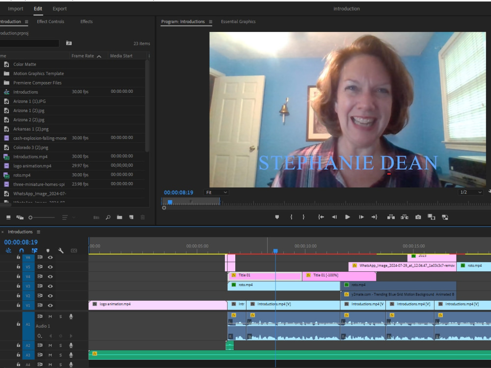Click the blue timeline timecode 00:00:08:19
This screenshot has height=368, width=491.
click(21, 242)
